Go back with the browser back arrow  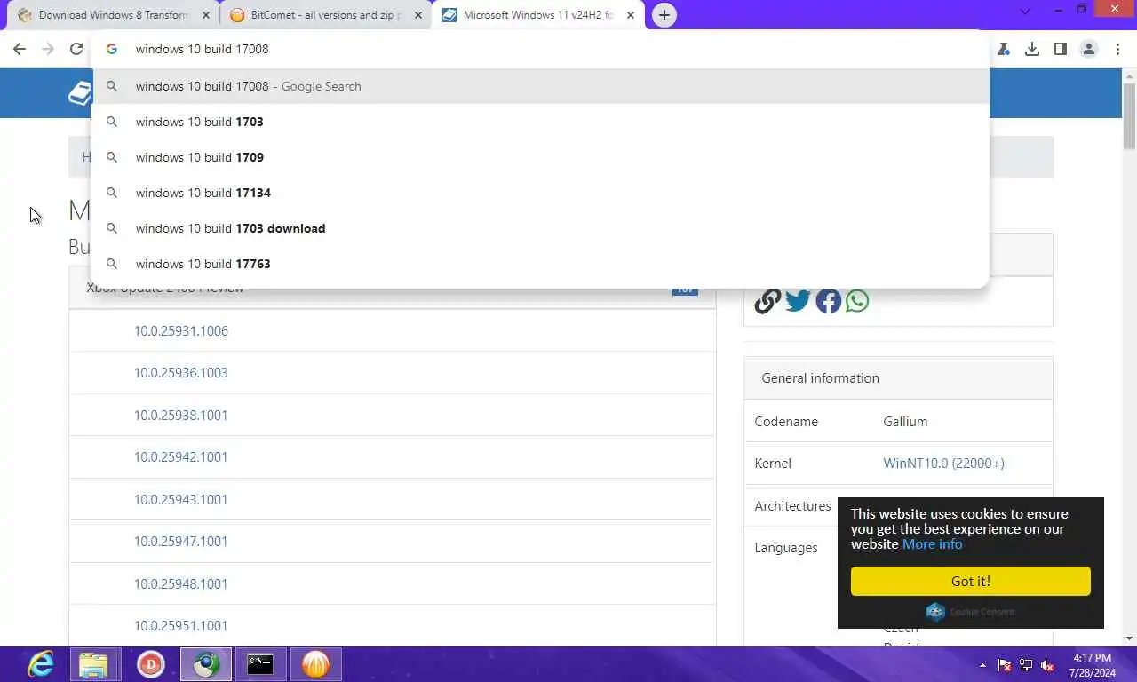(20, 49)
